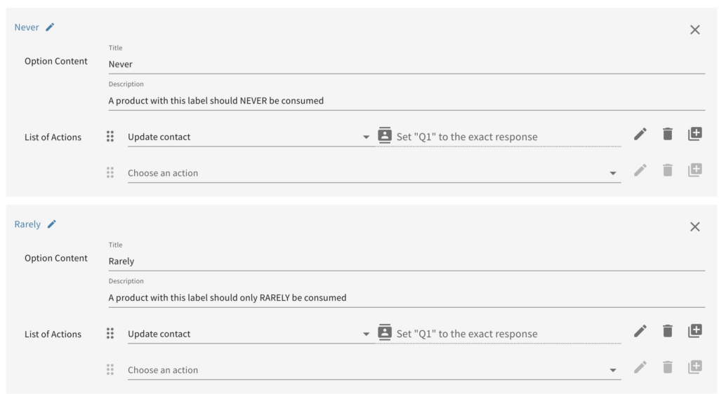Click drag handle of Never's Update contact action
This screenshot has width=719, height=394.
[x=110, y=137]
